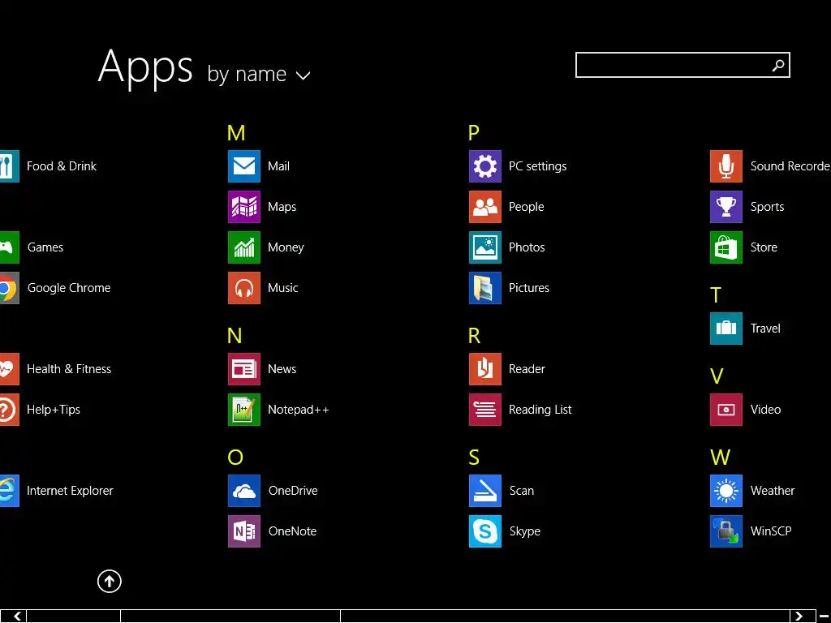Click inside the apps search box
Image resolution: width=831 pixels, height=623 pixels.
point(682,65)
